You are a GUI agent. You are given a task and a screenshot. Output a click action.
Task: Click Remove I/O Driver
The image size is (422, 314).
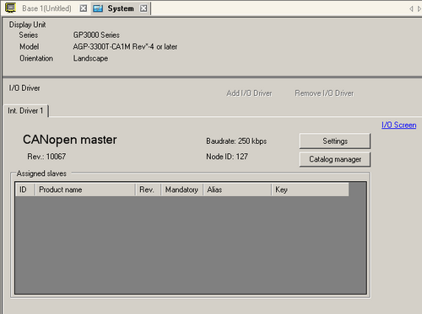point(324,93)
